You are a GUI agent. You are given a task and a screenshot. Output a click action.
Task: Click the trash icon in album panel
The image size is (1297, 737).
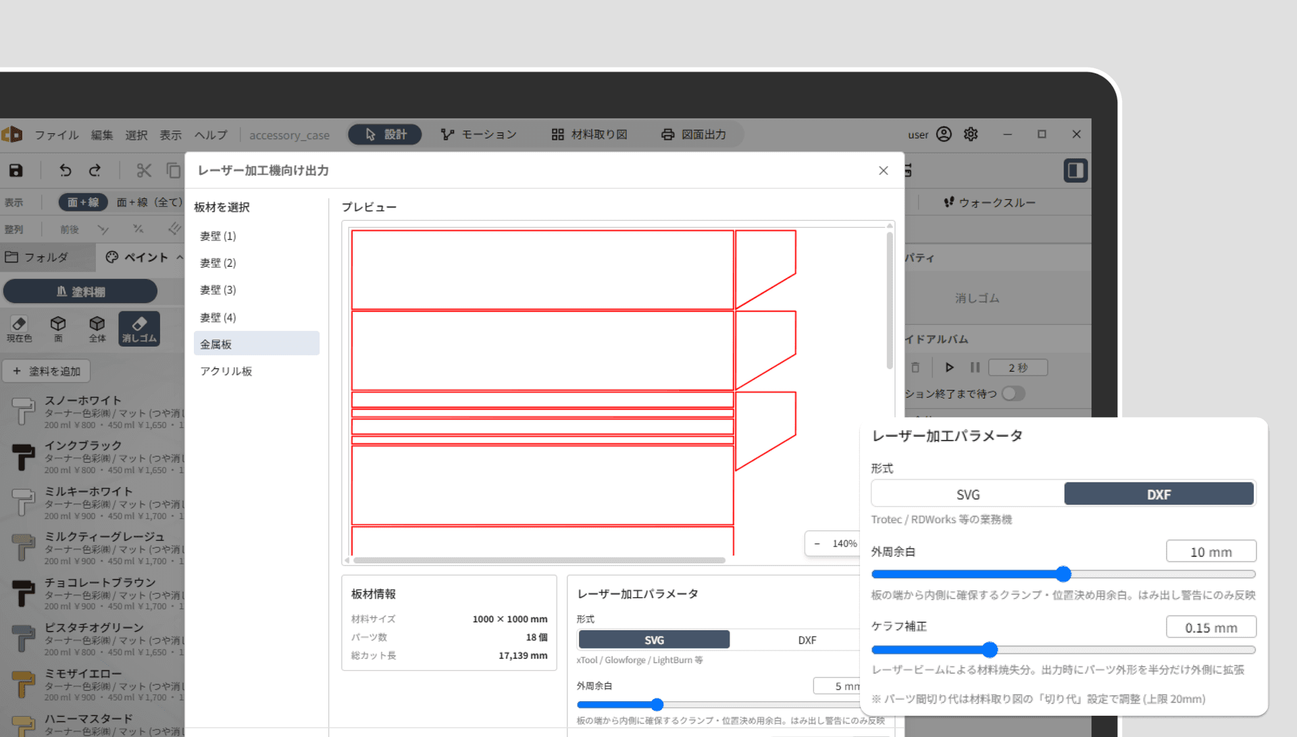[915, 367]
